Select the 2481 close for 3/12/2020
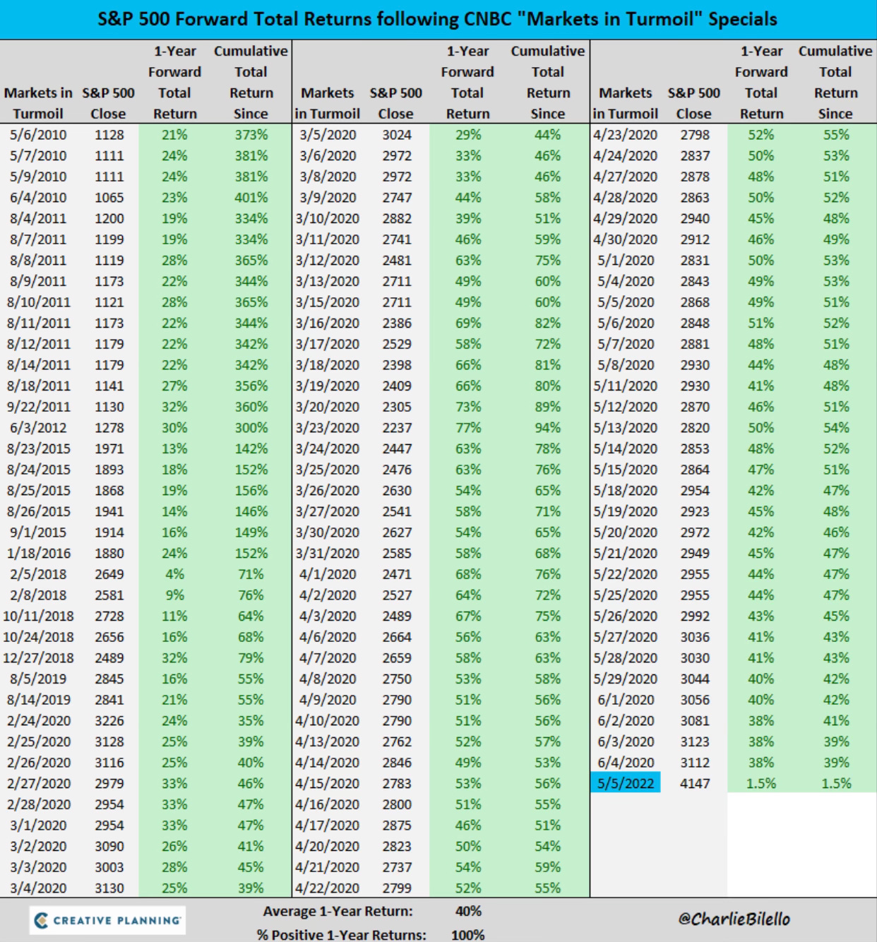Image resolution: width=877 pixels, height=942 pixels. click(396, 260)
